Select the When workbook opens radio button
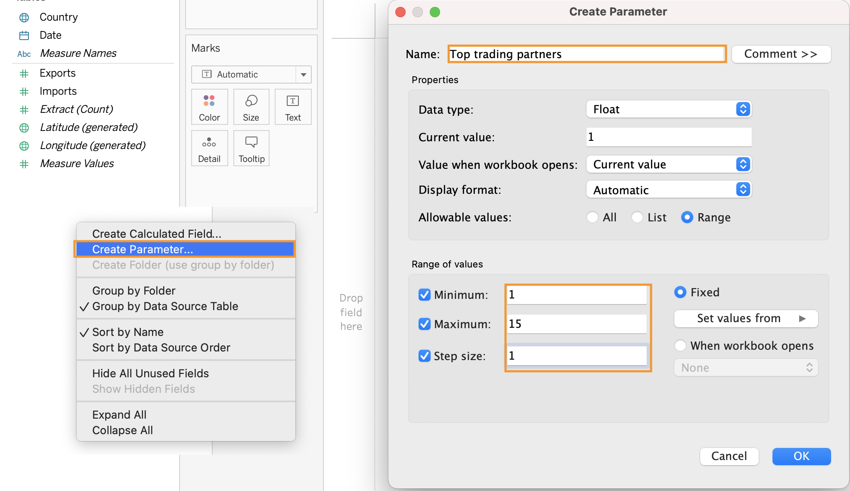 [x=680, y=345]
